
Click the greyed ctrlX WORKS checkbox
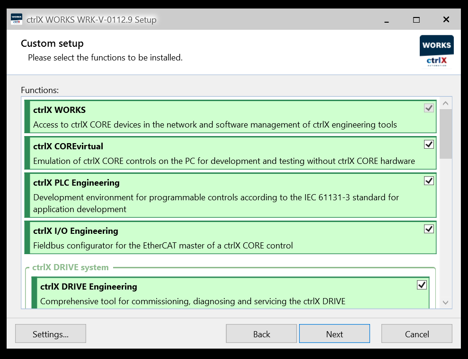coord(429,108)
